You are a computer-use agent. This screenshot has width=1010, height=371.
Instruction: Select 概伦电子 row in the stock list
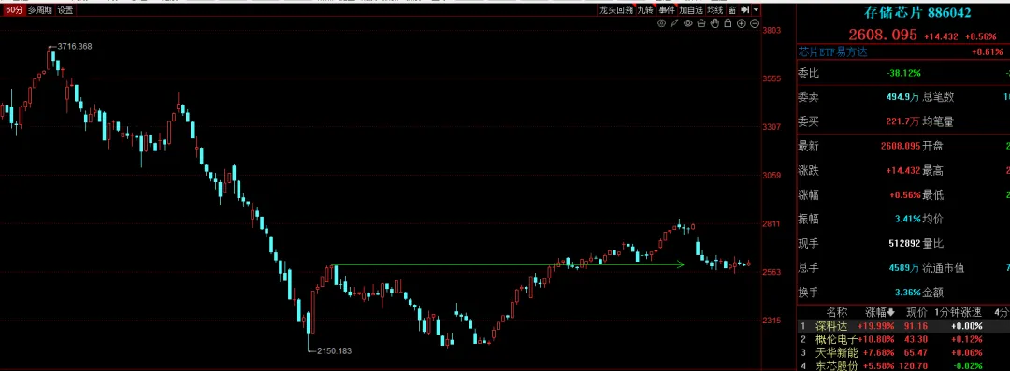[x=903, y=339]
